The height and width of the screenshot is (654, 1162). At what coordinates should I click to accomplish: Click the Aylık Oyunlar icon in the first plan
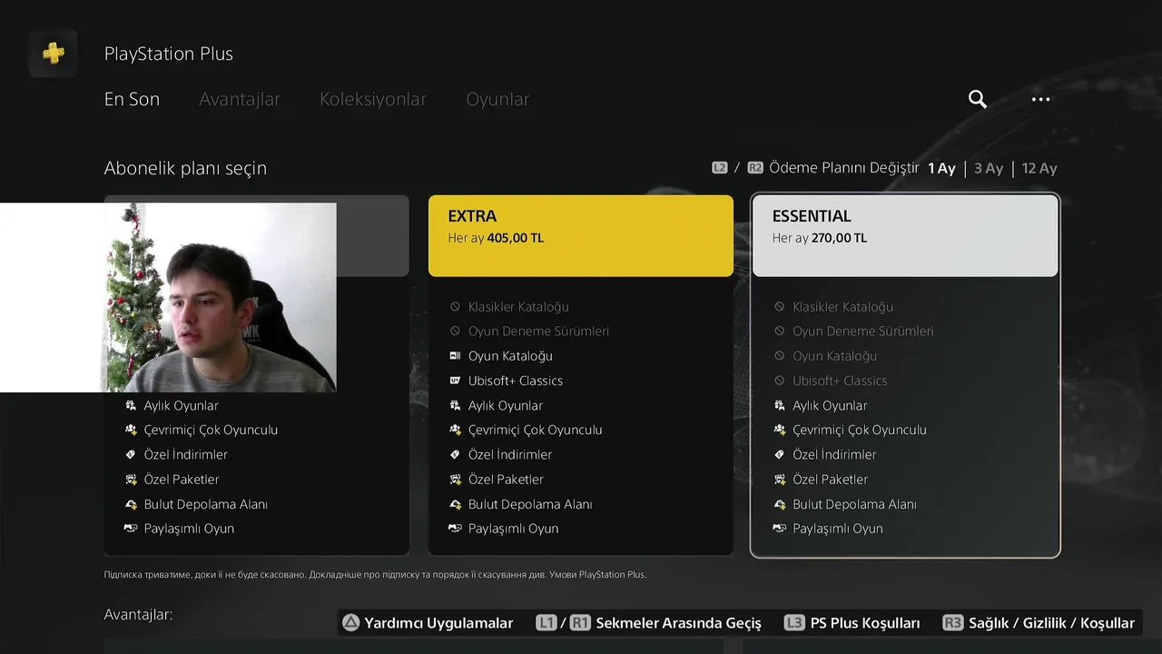131,405
